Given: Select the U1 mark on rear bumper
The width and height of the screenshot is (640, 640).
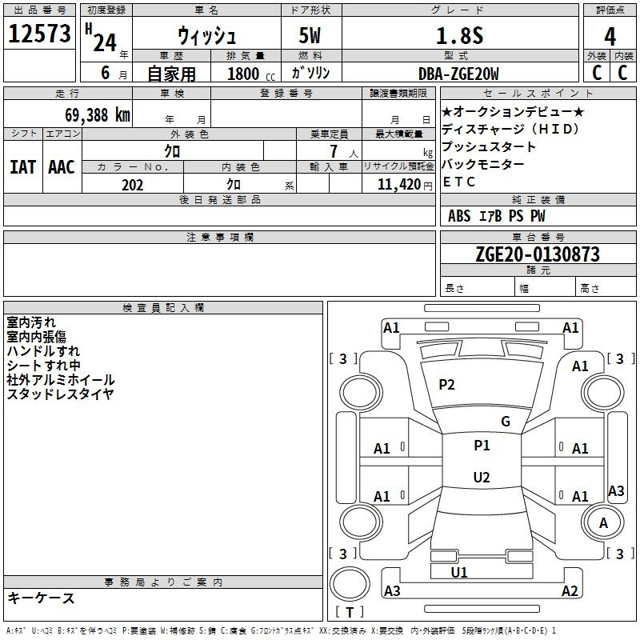Looking at the screenshot, I should (x=459, y=572).
